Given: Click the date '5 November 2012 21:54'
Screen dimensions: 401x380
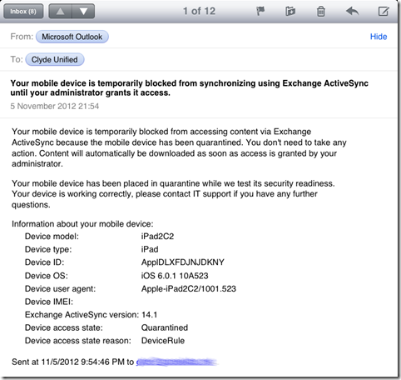Looking at the screenshot, I should coord(55,106).
